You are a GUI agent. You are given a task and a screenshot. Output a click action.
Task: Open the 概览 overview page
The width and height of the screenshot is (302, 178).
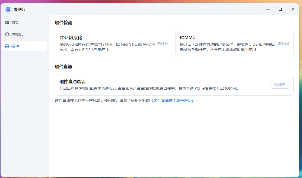[15, 22]
